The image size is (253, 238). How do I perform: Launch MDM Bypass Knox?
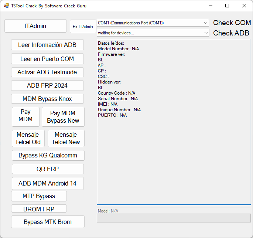pyautogui.click(x=47, y=99)
